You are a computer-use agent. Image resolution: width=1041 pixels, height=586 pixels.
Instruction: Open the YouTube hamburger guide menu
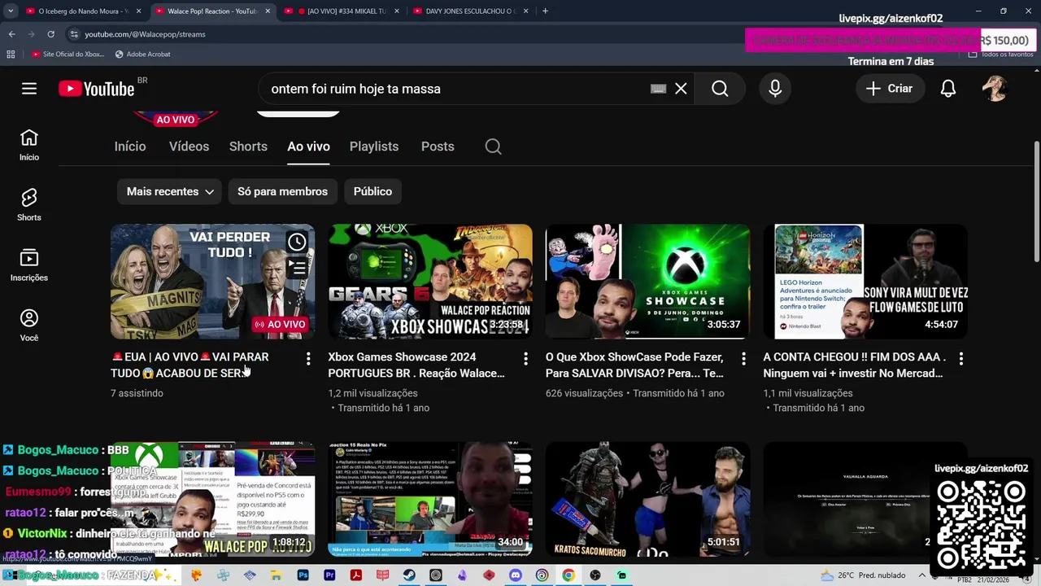pos(29,89)
